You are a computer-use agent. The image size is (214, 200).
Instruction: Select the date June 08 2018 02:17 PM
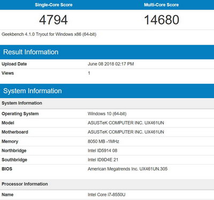[x=111, y=64]
